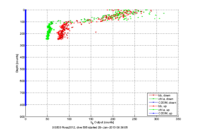Screen dimensions: 197x131
Task: Click the blue line marker for 'CDOM, up'
Action: (153, 113)
